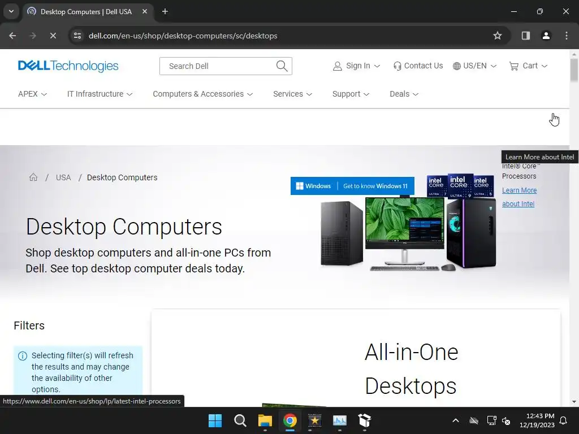Click the taskbar clock showing 12:43 PM
Screen dimensions: 579x434
[537, 420]
